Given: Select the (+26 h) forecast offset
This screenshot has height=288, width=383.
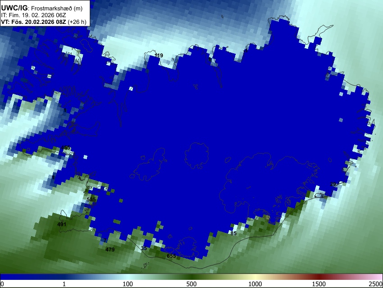Looking at the screenshot, I should coord(77,22).
